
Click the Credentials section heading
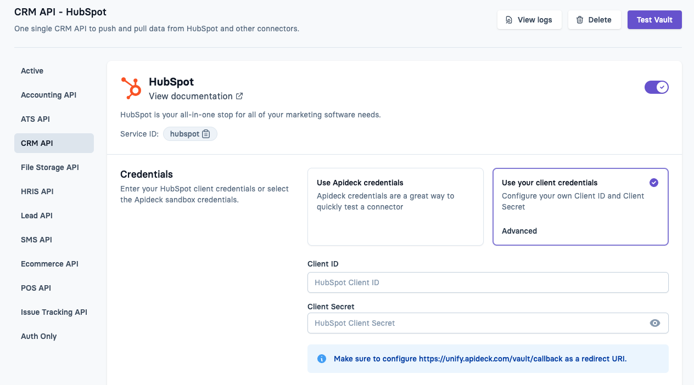[x=147, y=174]
